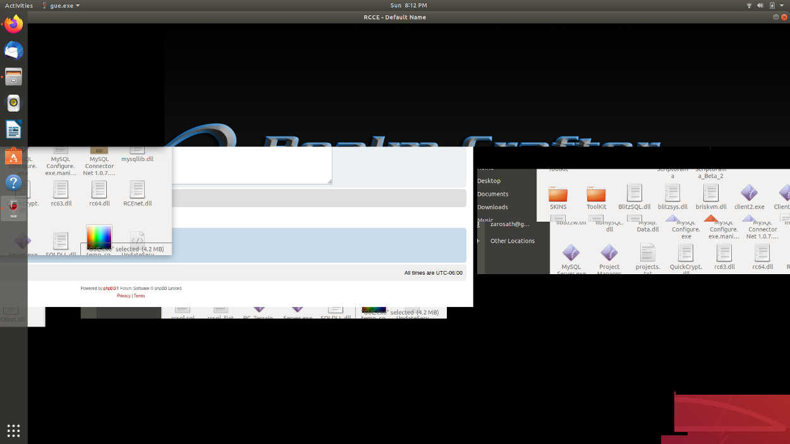The image size is (790, 444).
Task: Open the power system menu arrow
Action: click(781, 5)
